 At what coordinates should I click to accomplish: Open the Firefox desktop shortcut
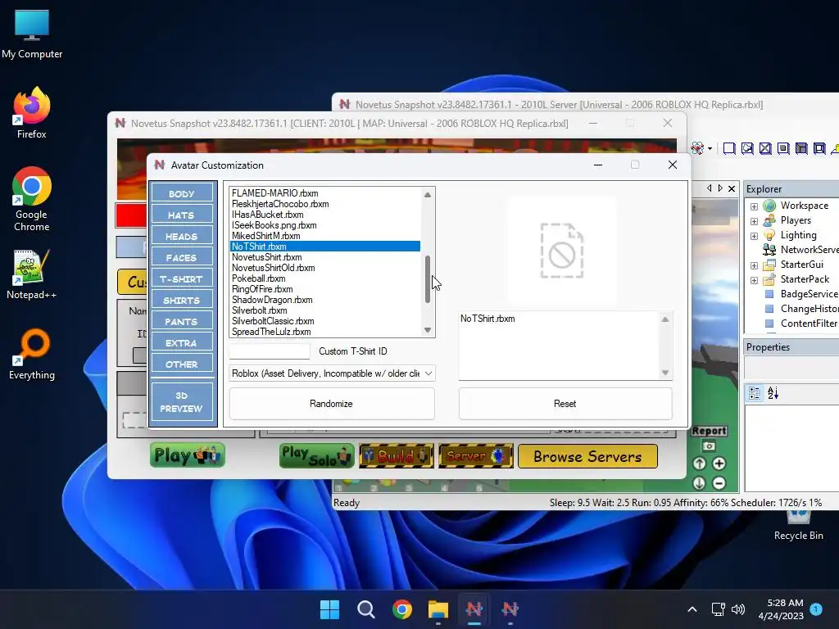[32, 113]
